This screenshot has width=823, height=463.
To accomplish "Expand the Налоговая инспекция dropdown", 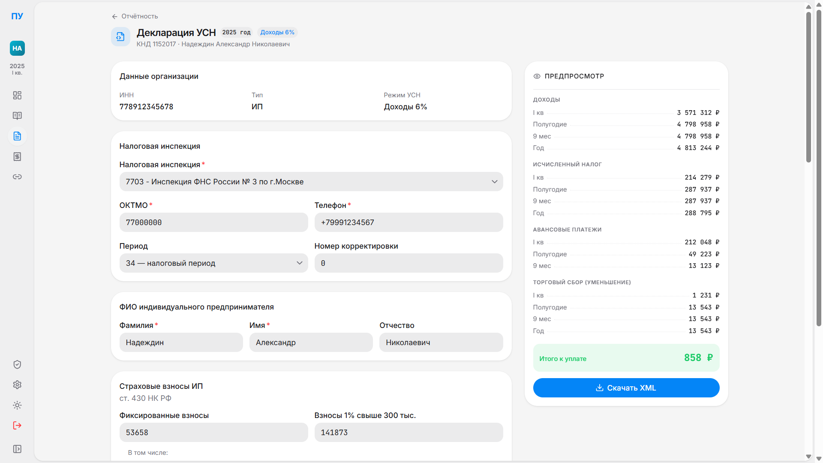I will pos(311,182).
